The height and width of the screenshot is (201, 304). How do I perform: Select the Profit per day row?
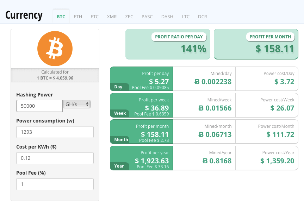[141, 79]
